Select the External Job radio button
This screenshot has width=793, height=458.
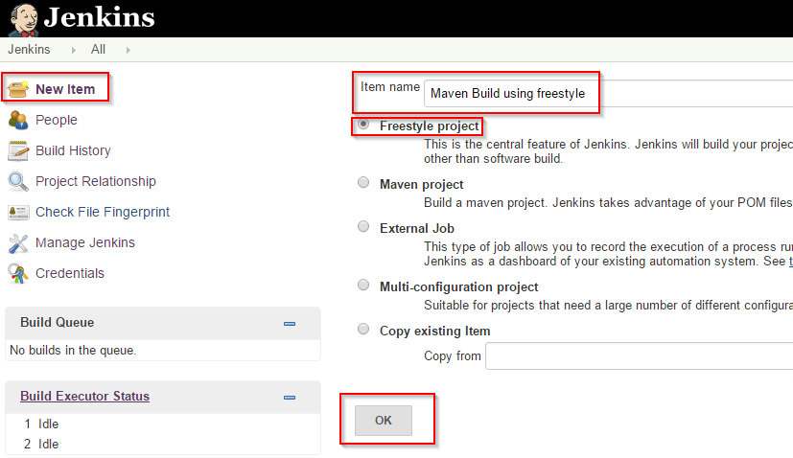[x=363, y=226]
